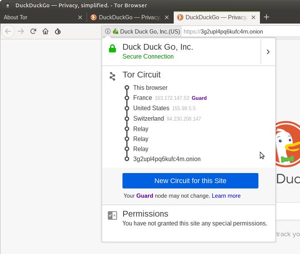Click the United States relay entry
Viewport: 300px width, 254px height.
pos(151,108)
